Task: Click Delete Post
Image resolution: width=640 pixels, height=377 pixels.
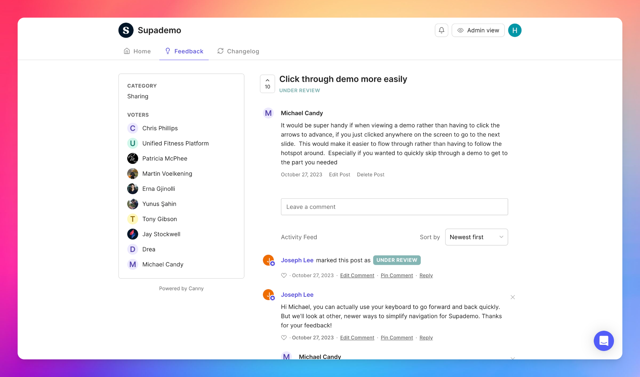Action: pyautogui.click(x=370, y=175)
